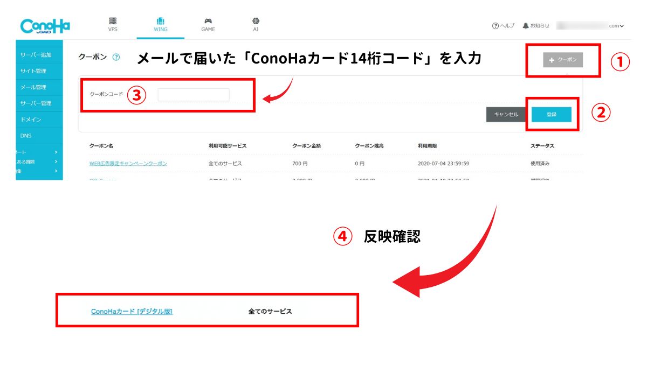Open DNS in the sidebar
Image resolution: width=647 pixels, height=366 pixels.
coord(39,136)
